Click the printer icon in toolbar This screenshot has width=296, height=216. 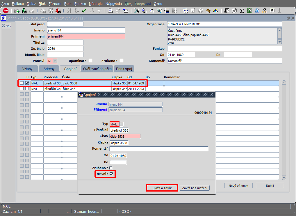click(x=110, y=11)
